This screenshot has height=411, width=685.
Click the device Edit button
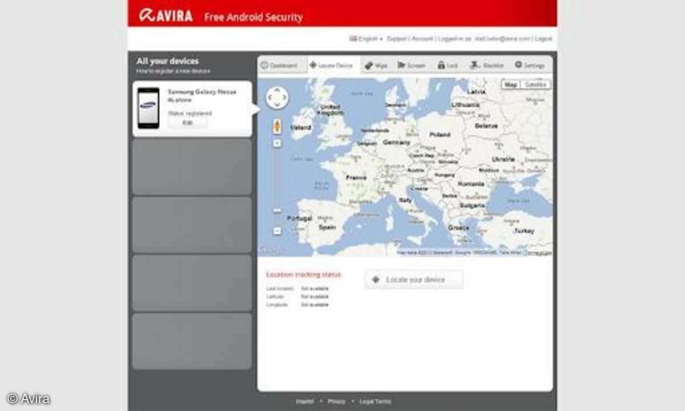(x=187, y=123)
